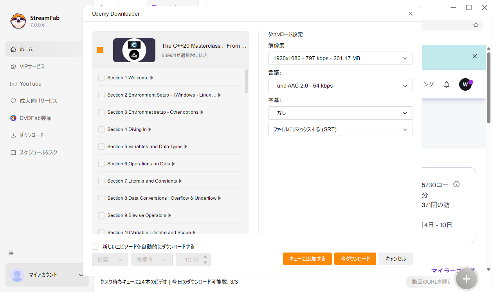Click the course thumbnail for the C++20 Masterclass
492x292 pixels.
pos(134,50)
